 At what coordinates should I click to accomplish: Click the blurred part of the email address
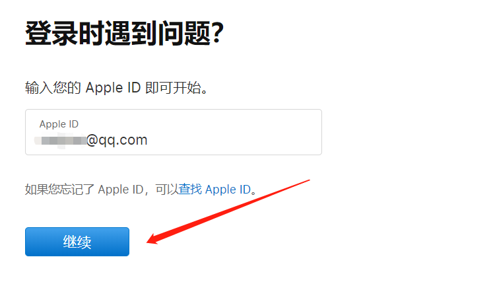[x=60, y=141]
